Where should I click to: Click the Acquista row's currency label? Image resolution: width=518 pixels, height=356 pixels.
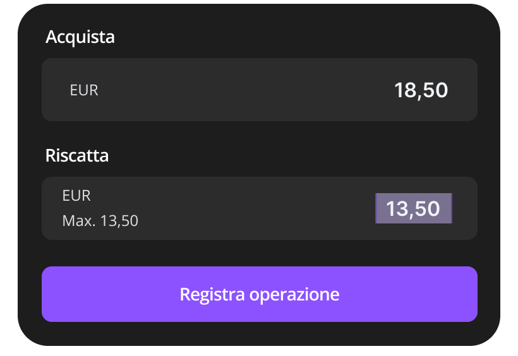coord(84,90)
